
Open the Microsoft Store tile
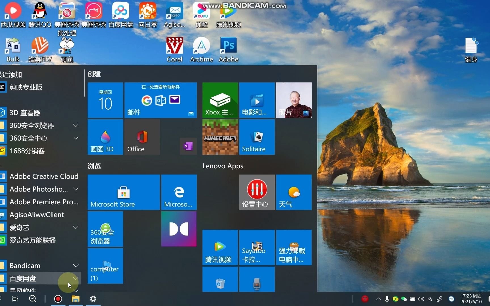[x=124, y=192]
